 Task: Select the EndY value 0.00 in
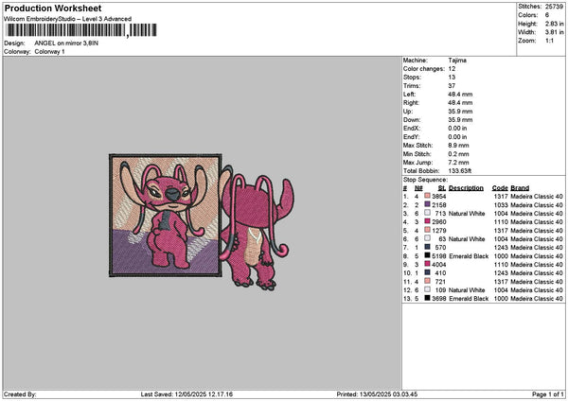click(457, 137)
